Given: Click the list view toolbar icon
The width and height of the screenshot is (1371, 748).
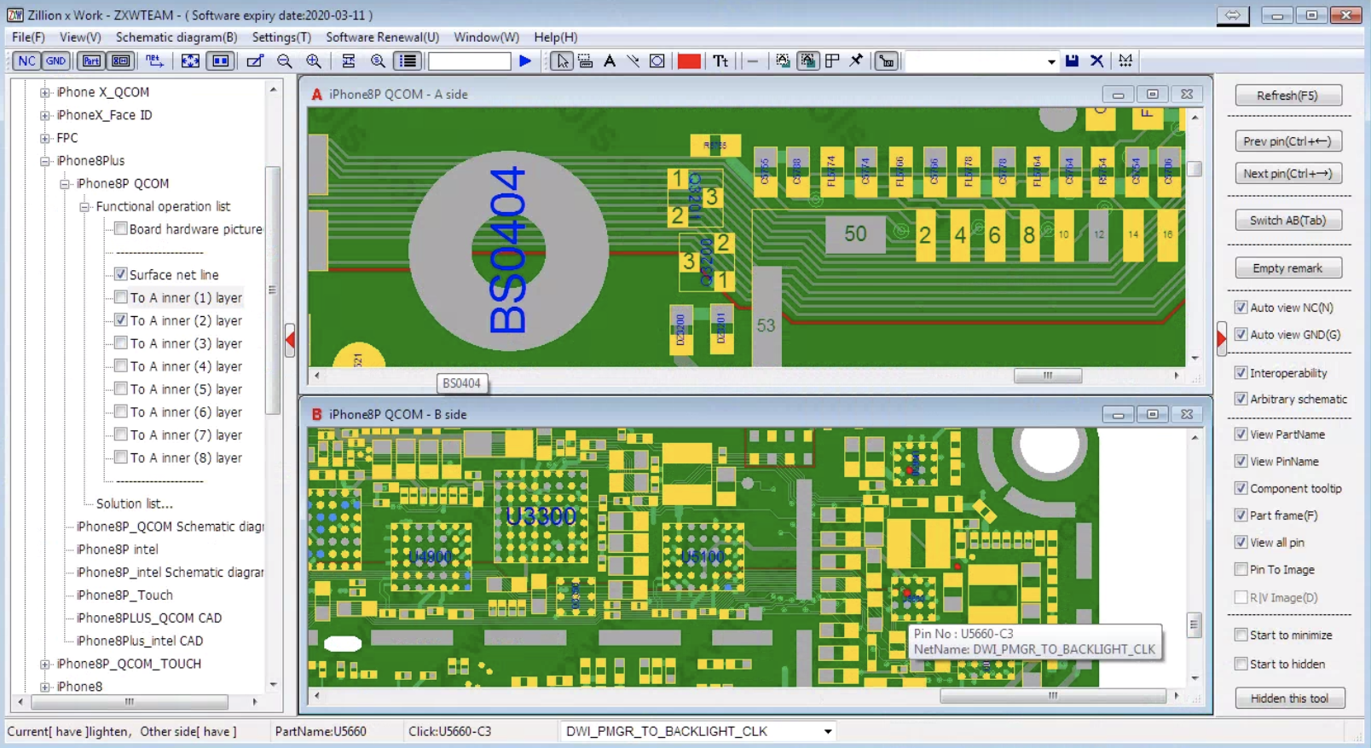Looking at the screenshot, I should tap(408, 60).
